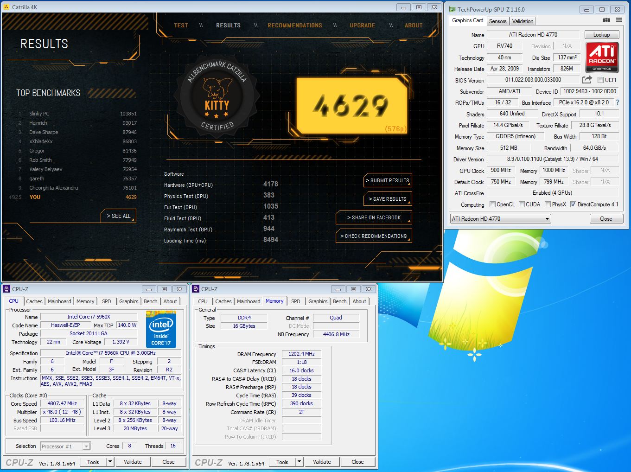Viewport: 631px width, 472px height.
Task: Open the GPU-Z hamburger menu icon
Action: coord(619,20)
